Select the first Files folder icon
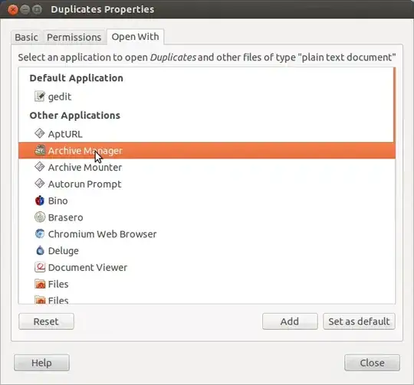 tap(40, 284)
